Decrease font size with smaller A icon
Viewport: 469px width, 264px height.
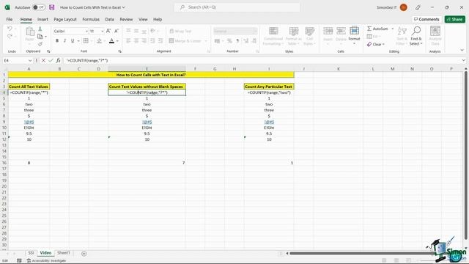tap(117, 31)
